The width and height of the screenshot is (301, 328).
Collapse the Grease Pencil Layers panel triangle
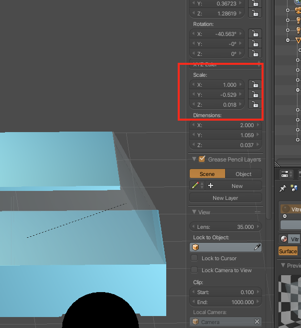pos(194,159)
